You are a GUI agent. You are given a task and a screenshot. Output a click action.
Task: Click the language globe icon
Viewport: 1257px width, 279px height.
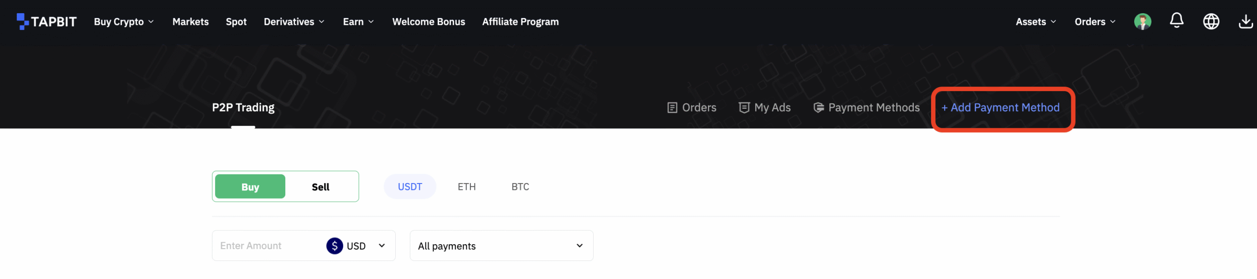[x=1211, y=22]
